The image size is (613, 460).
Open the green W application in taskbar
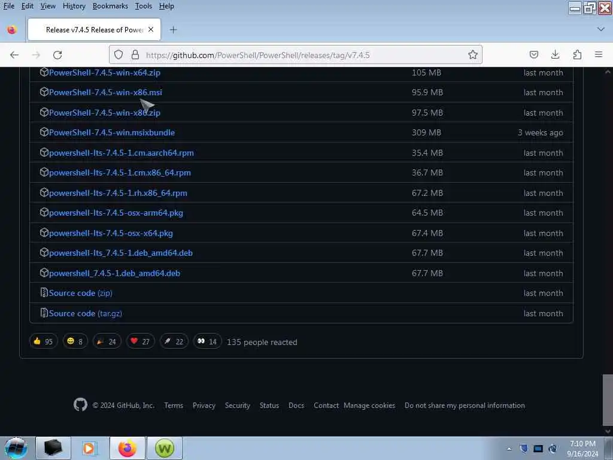click(x=165, y=448)
